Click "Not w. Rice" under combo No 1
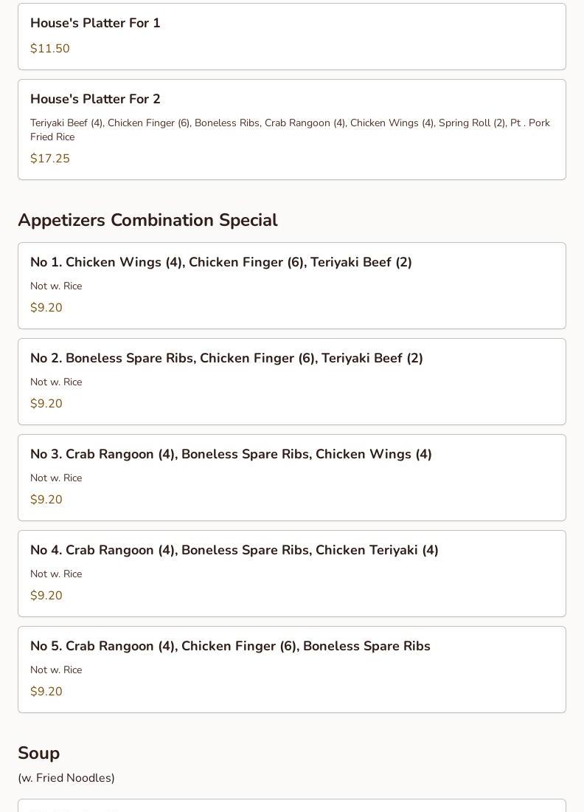This screenshot has width=584, height=812. click(x=56, y=286)
